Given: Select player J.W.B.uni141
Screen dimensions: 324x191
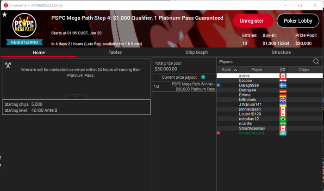Looking at the screenshot, I should 250,104.
